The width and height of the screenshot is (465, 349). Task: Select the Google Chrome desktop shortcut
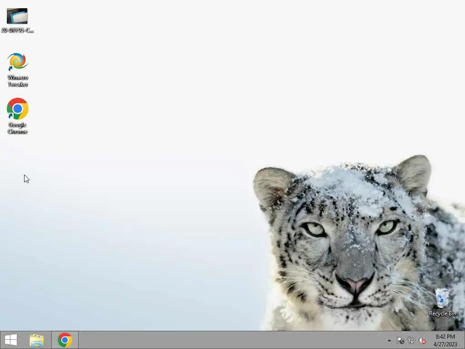tap(18, 116)
